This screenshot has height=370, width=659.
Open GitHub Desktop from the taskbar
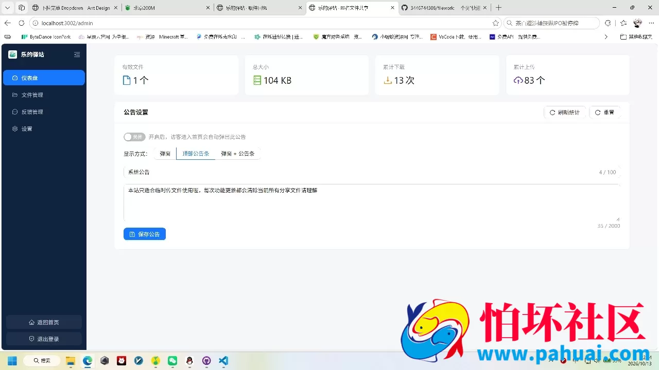pyautogui.click(x=206, y=361)
